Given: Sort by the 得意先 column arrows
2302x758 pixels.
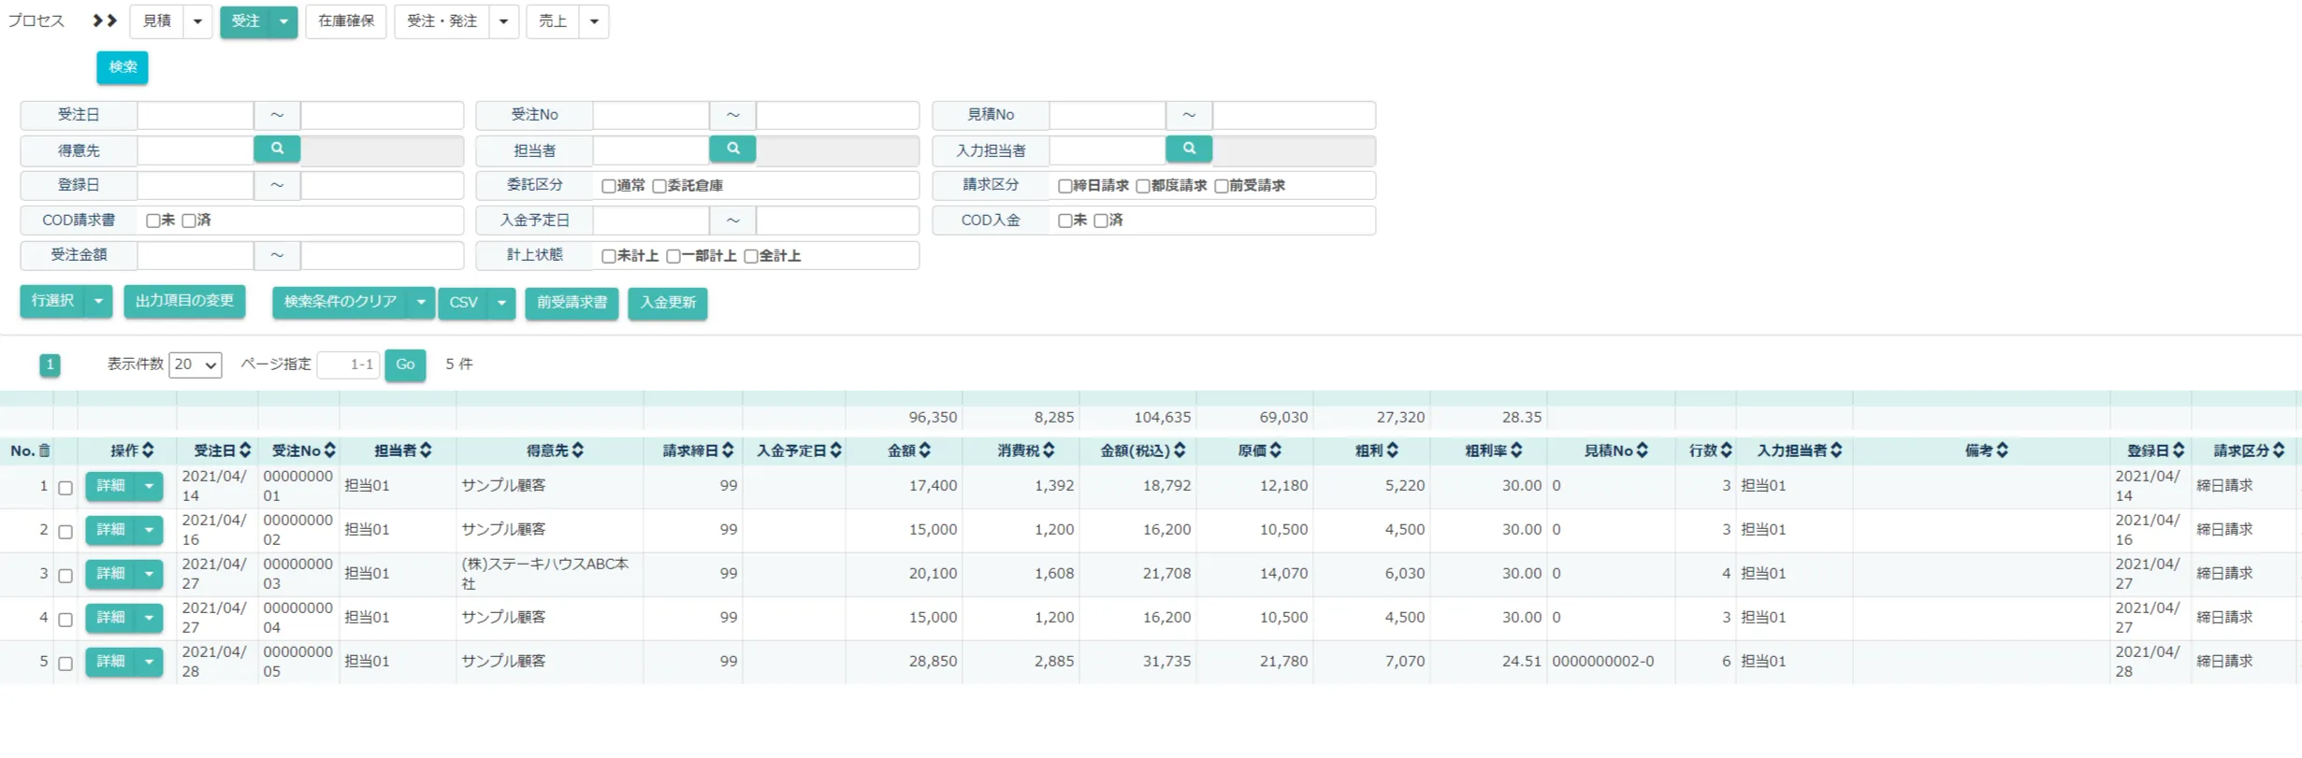Looking at the screenshot, I should [x=578, y=451].
